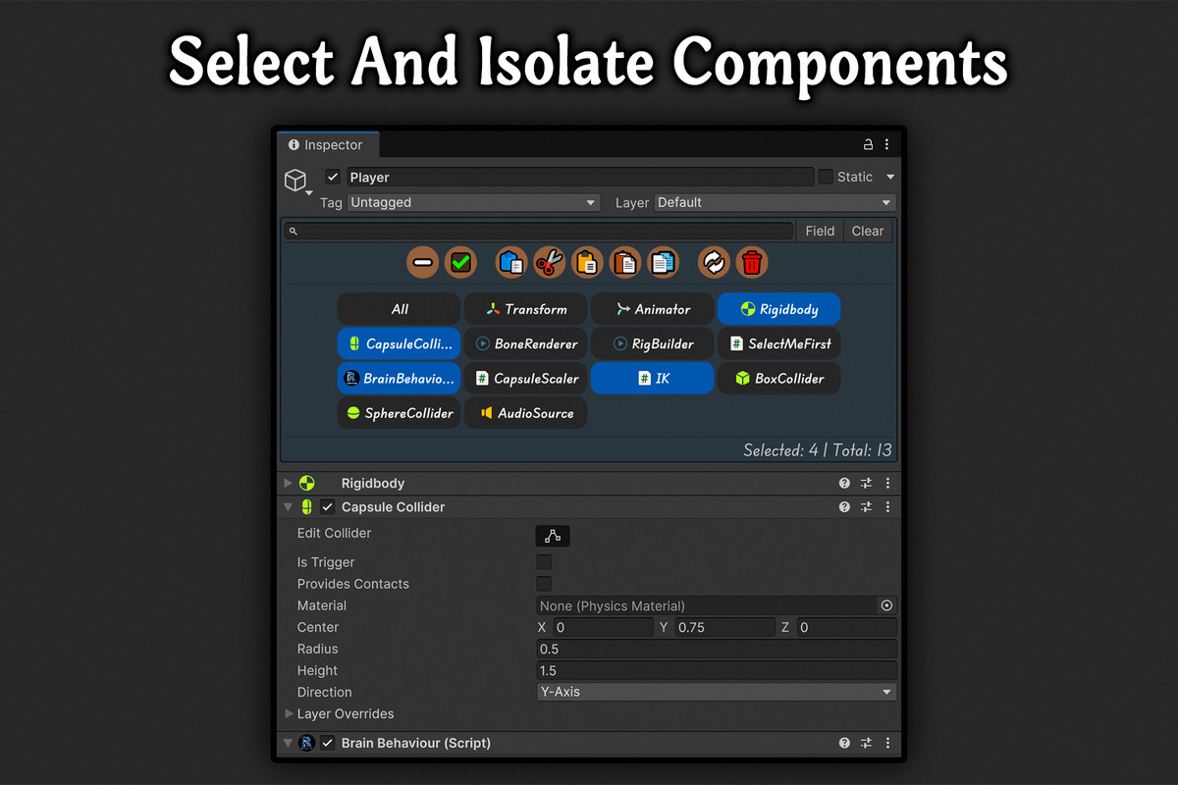
Task: Select the scissors cut components icon
Action: 549,262
